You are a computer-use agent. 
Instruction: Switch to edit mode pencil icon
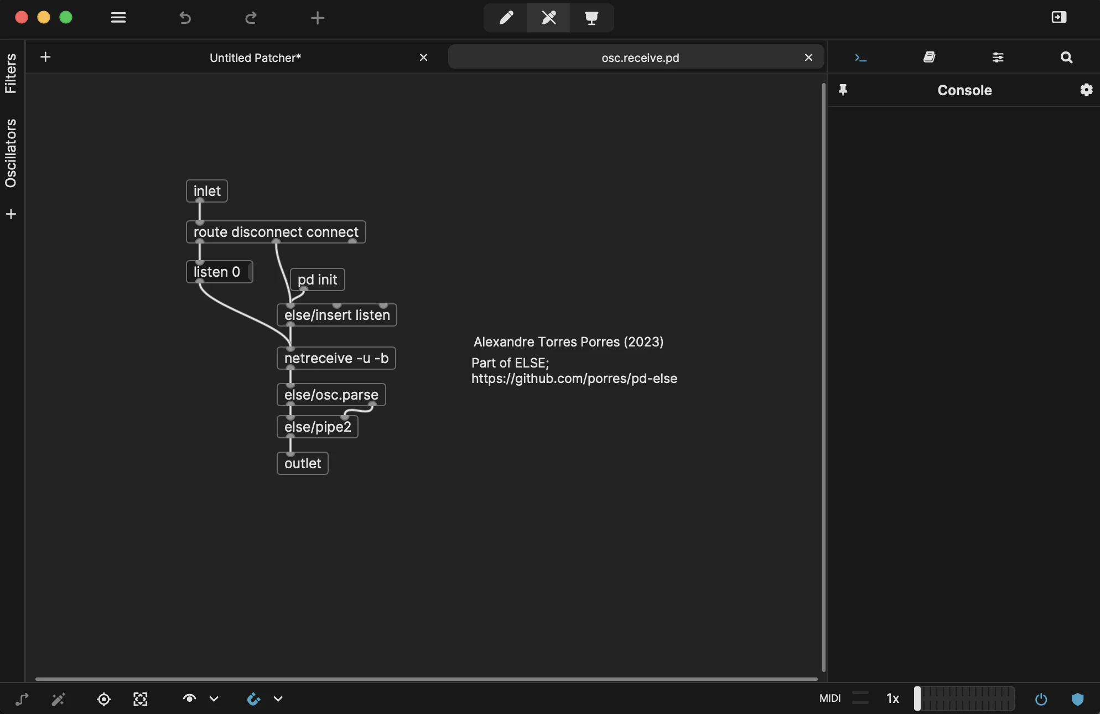tap(506, 18)
